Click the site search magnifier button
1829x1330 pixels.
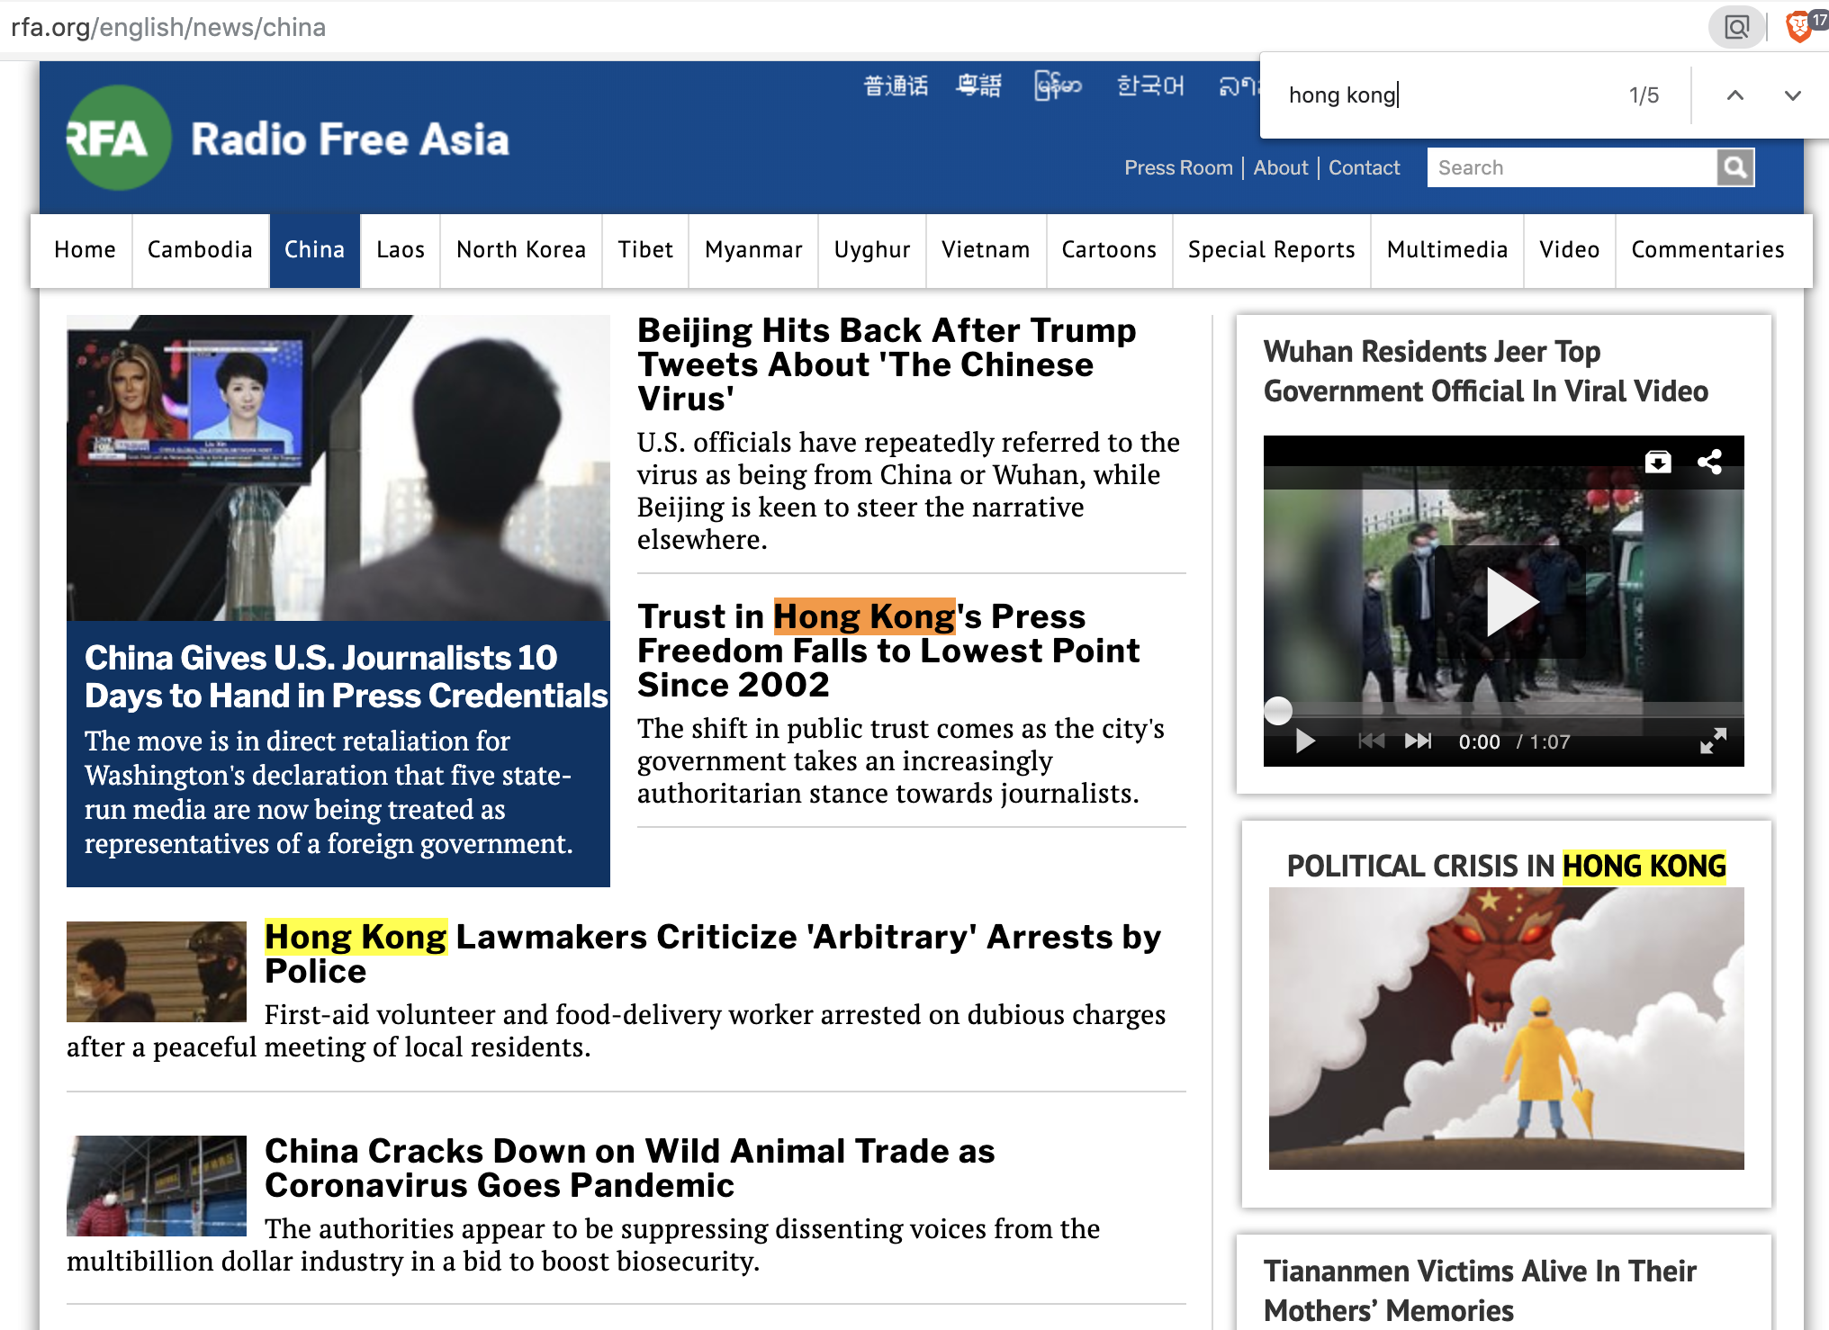click(1734, 167)
